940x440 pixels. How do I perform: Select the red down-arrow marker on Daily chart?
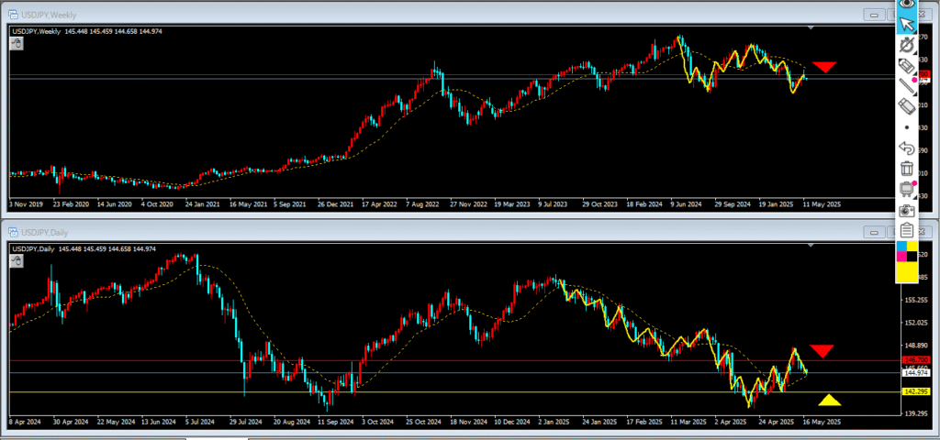pos(822,351)
